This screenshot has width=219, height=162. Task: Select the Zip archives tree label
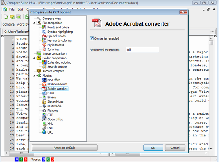pyautogui.click(x=56, y=102)
